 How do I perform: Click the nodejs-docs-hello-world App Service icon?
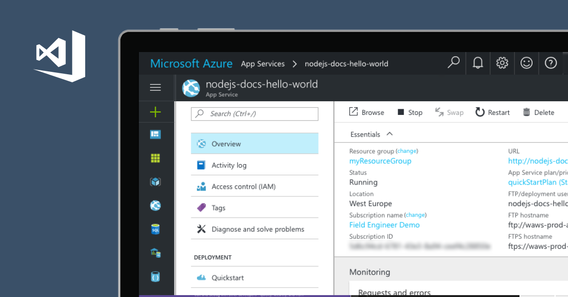pos(191,88)
